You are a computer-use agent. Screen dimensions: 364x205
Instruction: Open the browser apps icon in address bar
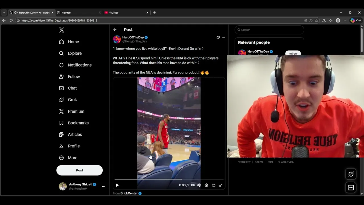click(x=305, y=20)
